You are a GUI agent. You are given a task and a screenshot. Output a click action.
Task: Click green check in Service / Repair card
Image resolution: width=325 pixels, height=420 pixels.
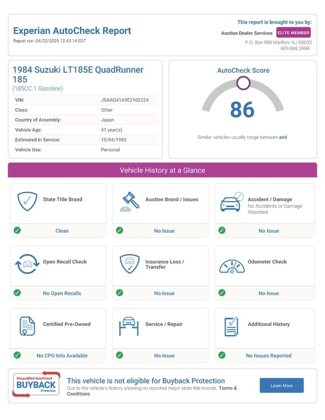click(119, 355)
